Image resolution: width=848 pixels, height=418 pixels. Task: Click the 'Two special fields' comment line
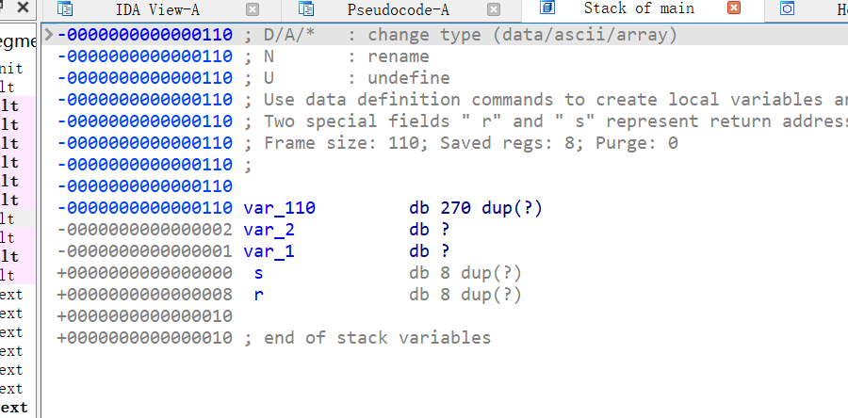546,121
